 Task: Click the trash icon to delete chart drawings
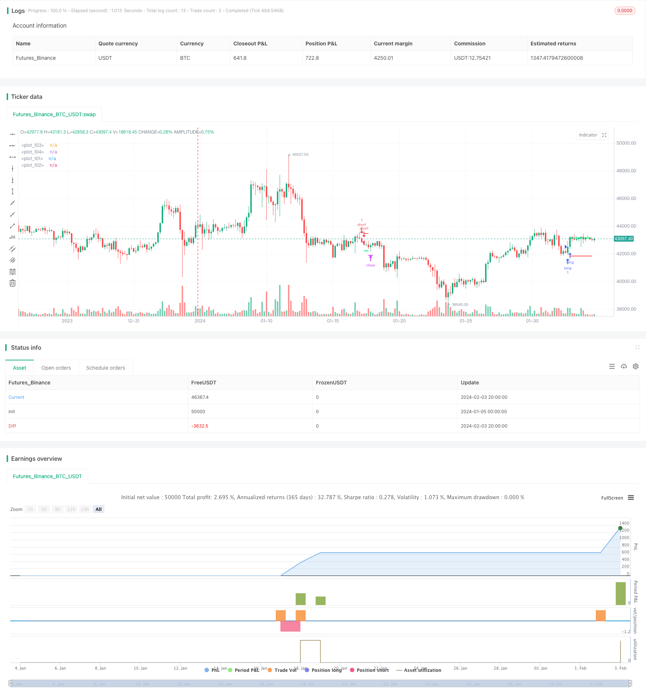[x=13, y=283]
